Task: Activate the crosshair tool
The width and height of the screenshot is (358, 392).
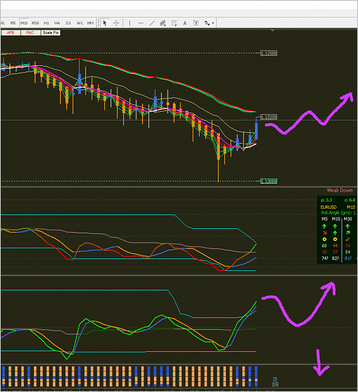Action: (116, 23)
